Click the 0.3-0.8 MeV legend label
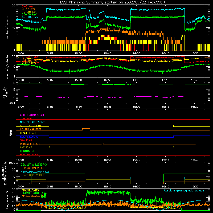Viewport: 213px width, 213px height. click(x=30, y=60)
